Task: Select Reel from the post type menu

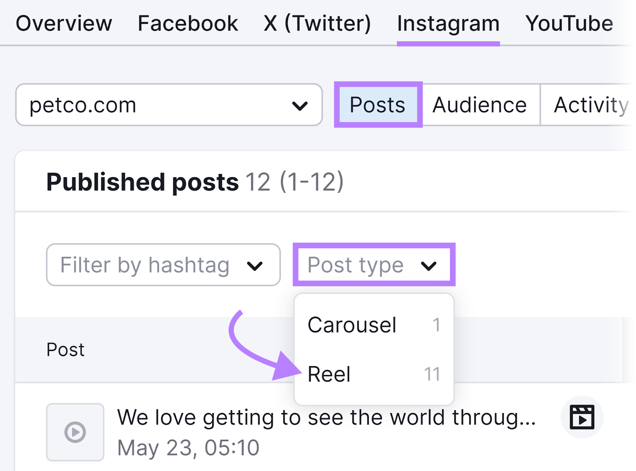Action: coord(329,374)
